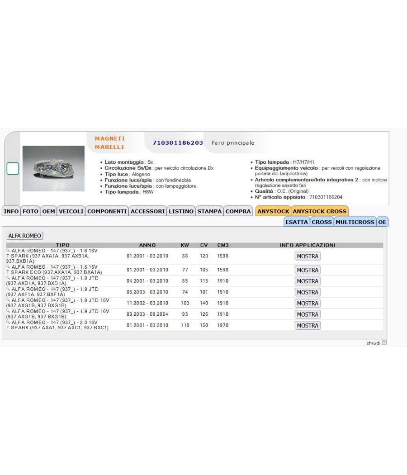Open the FOTO tab
Screen dimensions: 407x475
30,211
